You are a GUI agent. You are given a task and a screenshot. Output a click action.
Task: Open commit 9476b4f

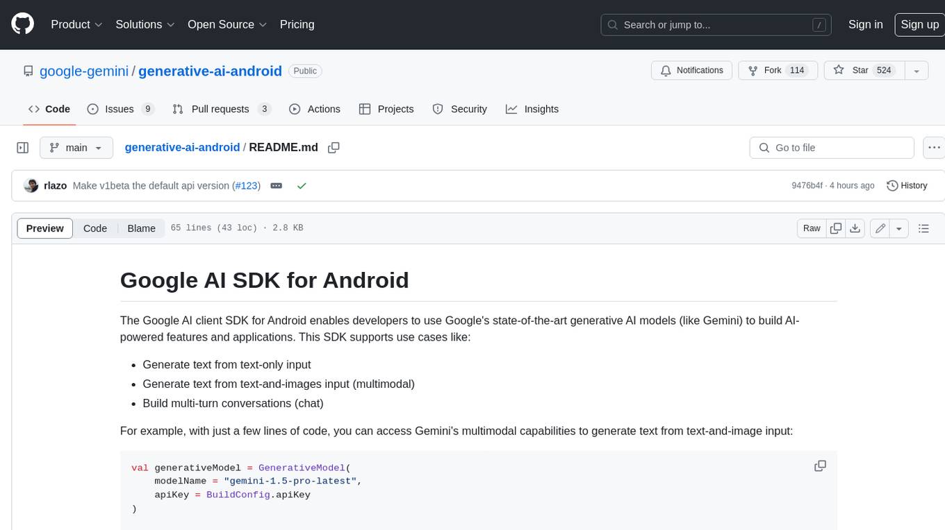(807, 186)
